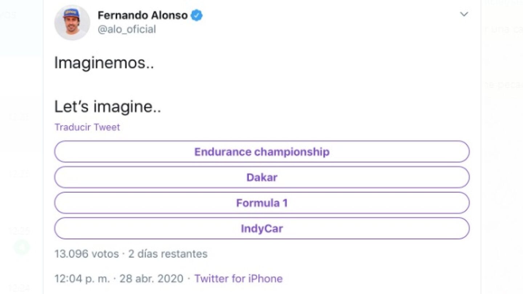Click the blue verified badge
This screenshot has height=294, width=523.
click(196, 15)
